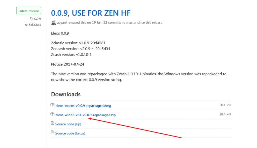Open the "0.0.9, USE FOR ZEN HF" release title

(x=91, y=13)
